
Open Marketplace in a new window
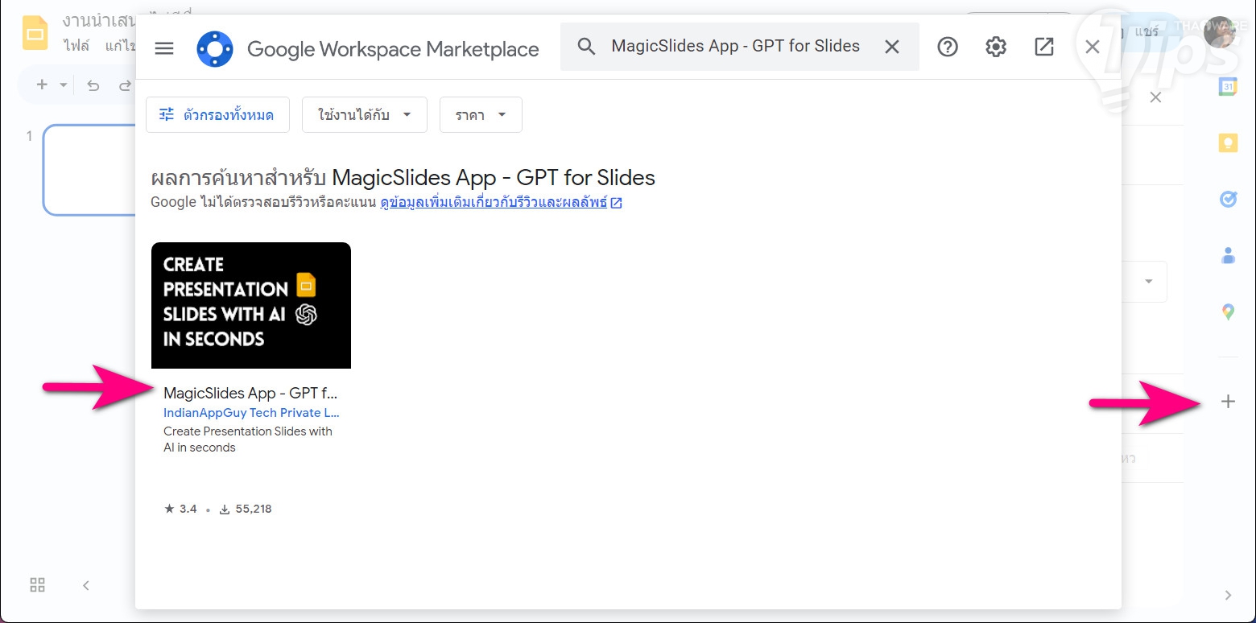tap(1044, 47)
